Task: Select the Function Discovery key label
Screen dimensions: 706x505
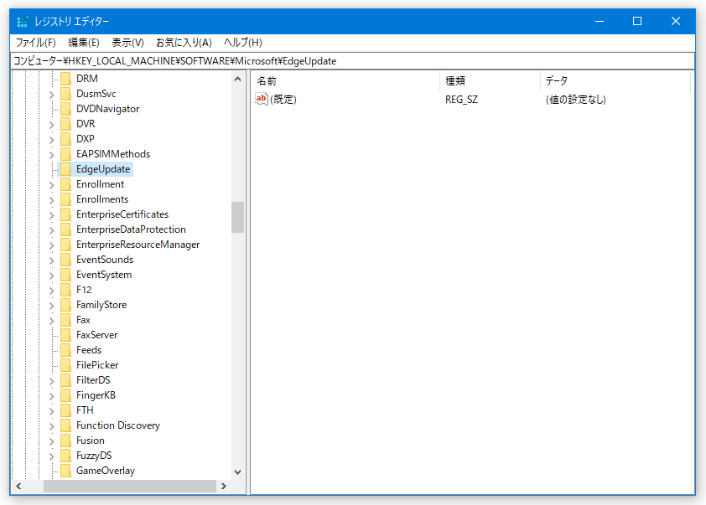Action: click(x=118, y=425)
